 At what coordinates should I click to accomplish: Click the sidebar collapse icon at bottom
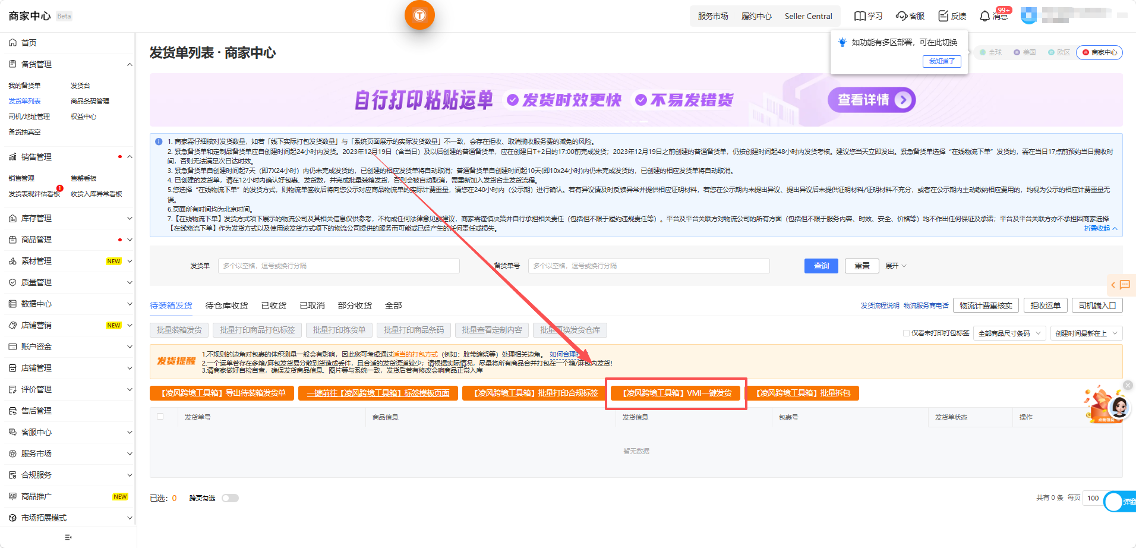68,537
